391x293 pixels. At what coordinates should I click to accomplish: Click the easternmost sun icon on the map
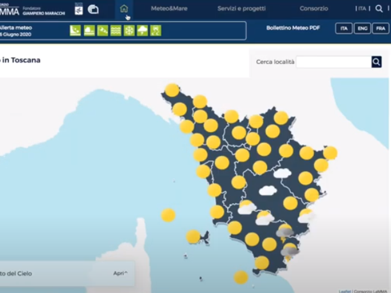click(x=330, y=153)
